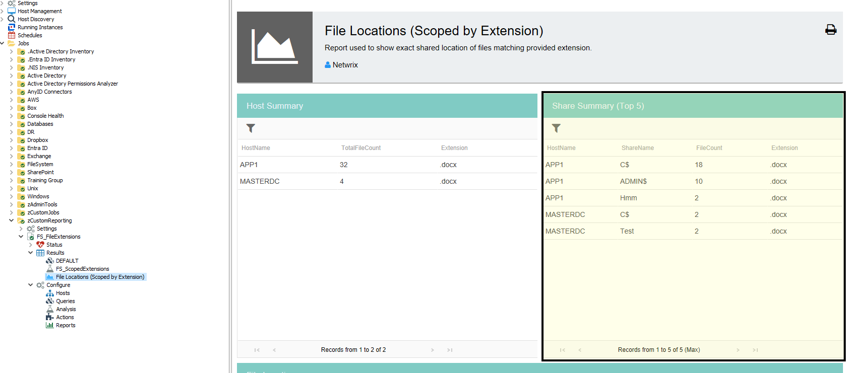Click the Analysis flask icon under Configure

click(50, 309)
